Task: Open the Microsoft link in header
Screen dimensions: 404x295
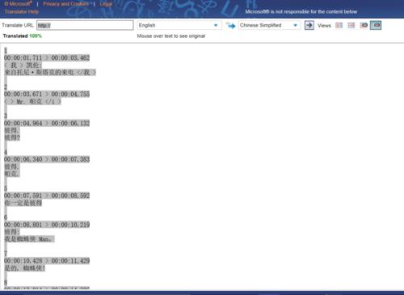Action: pos(18,4)
